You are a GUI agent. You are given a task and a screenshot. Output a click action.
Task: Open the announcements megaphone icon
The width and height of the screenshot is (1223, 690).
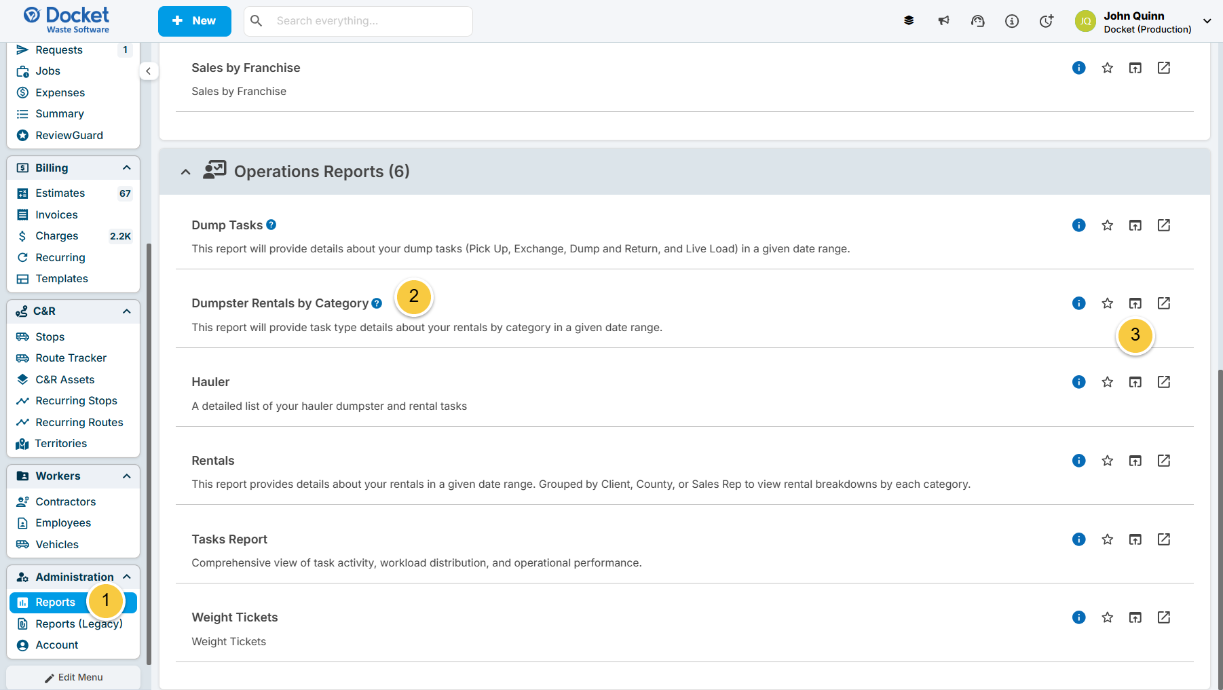[943, 21]
